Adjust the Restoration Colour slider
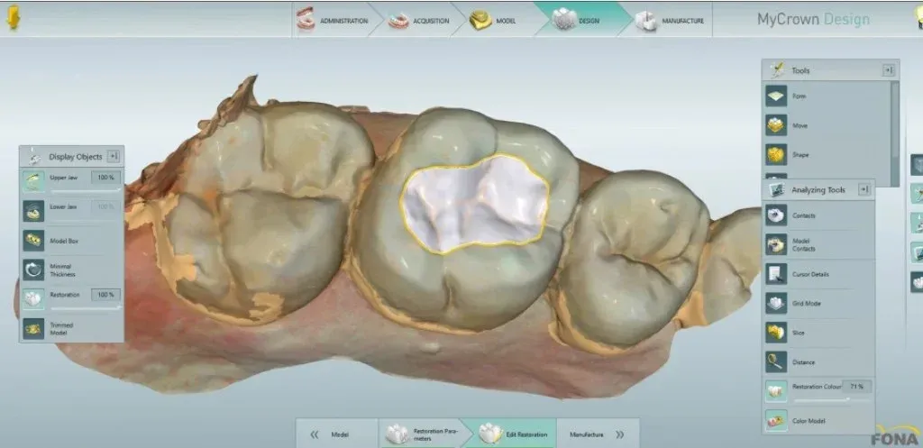Screen dimensions: 923x448 tap(832, 399)
